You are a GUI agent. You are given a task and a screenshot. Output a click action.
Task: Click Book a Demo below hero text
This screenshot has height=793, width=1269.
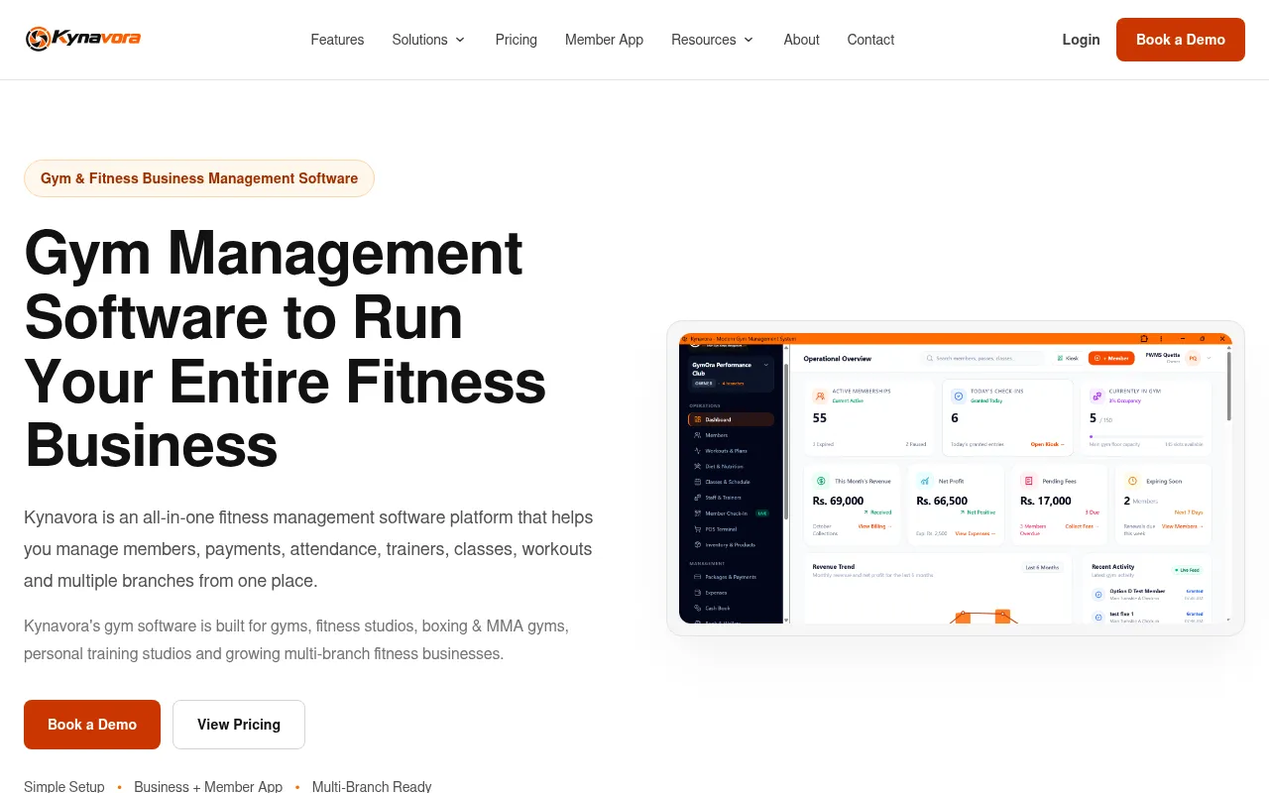92,725
